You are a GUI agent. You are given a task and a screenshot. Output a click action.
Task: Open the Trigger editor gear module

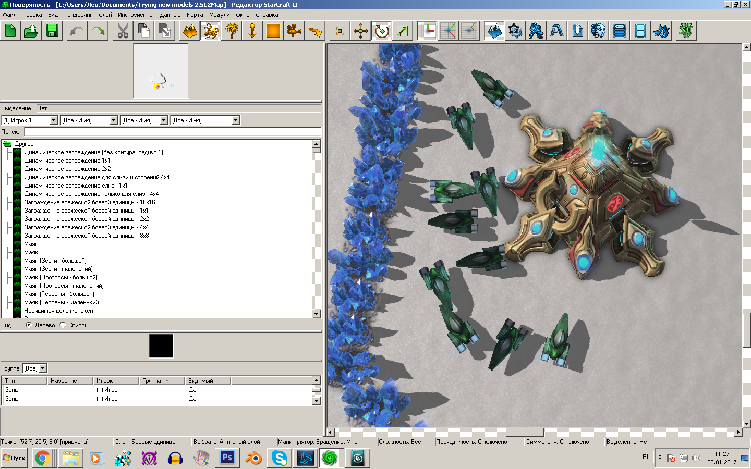point(515,31)
